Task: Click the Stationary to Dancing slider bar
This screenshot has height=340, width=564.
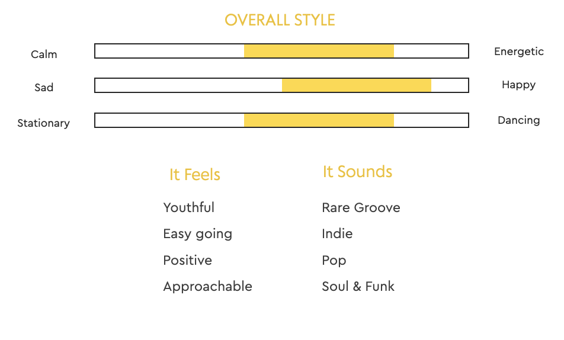Action: [x=281, y=120]
